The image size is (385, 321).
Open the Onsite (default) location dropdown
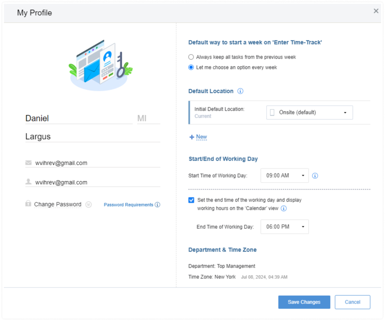point(309,112)
